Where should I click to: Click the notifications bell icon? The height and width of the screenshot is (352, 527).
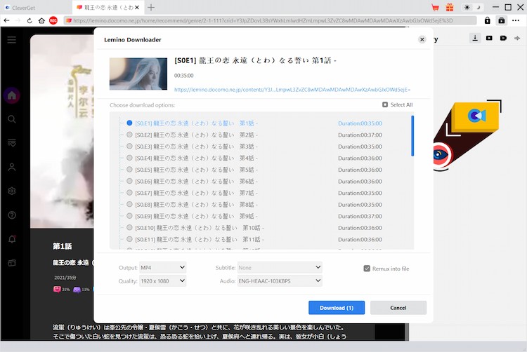coord(12,239)
